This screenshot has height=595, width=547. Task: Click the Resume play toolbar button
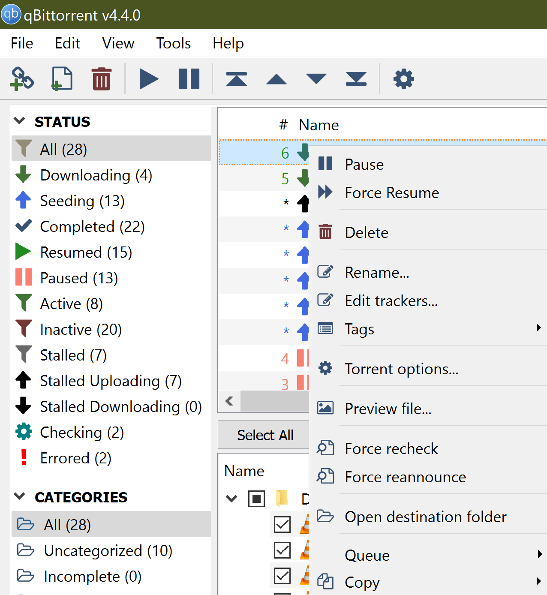coord(149,79)
